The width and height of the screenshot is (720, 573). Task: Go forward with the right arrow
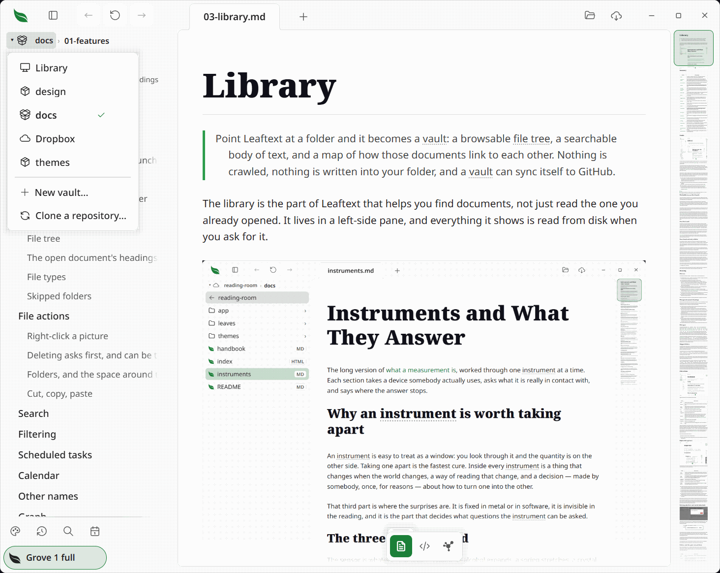pyautogui.click(x=142, y=15)
